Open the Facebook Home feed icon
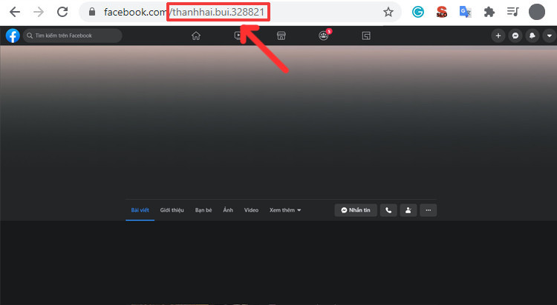The height and width of the screenshot is (305, 557). [196, 36]
